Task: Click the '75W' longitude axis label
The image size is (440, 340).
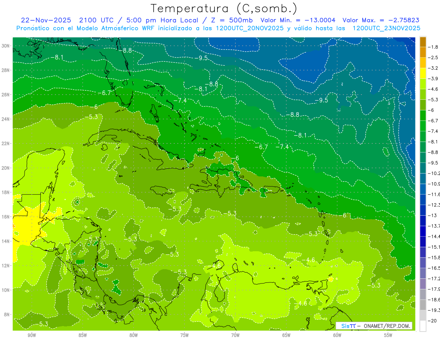Action: click(x=184, y=335)
